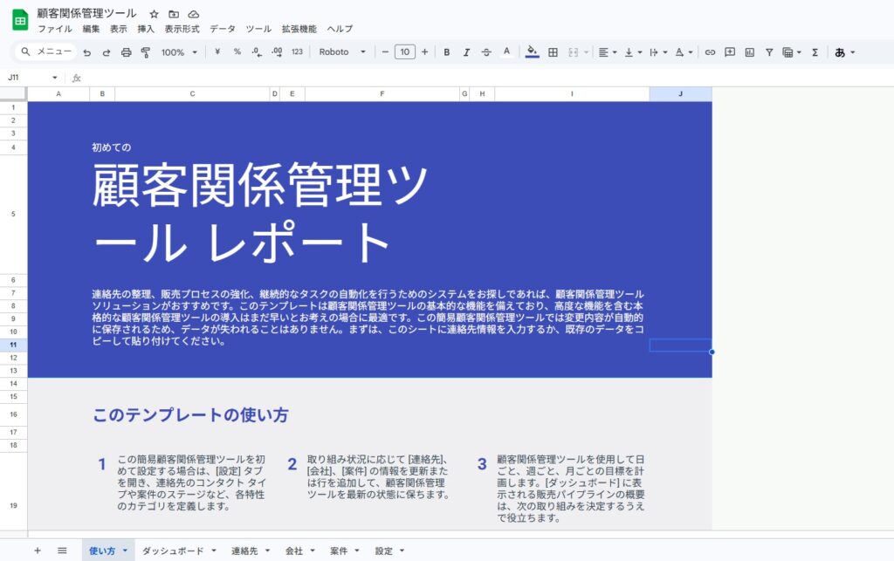The height and width of the screenshot is (561, 894).
Task: Open the 挿入 menu
Action: (146, 29)
